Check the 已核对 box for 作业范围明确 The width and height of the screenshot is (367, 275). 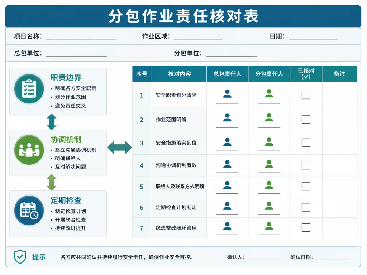(x=306, y=119)
